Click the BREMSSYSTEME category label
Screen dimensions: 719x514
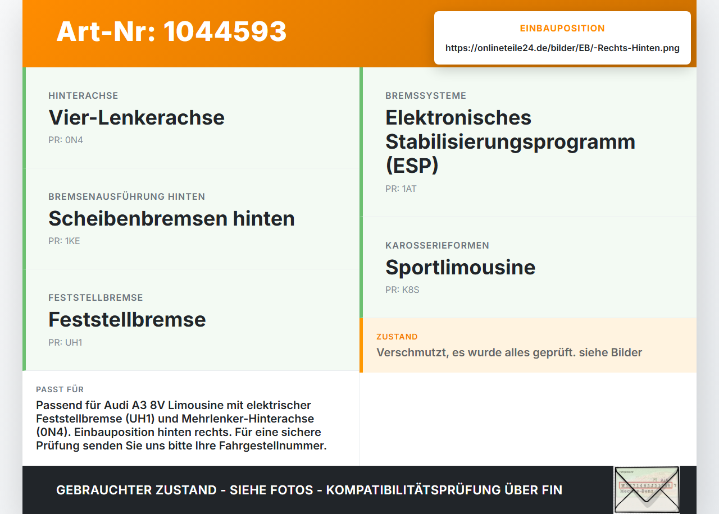pos(426,96)
